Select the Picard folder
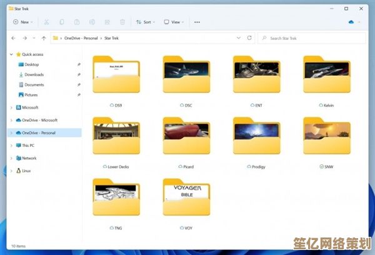Screen dimensions: 375x255 point(186,137)
